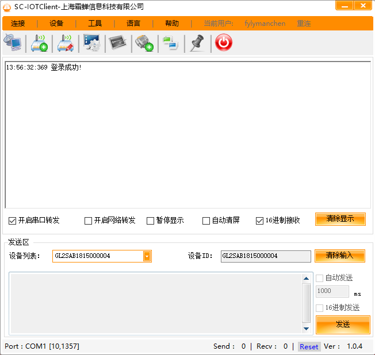375x355 pixels.
Task: Enable 开启网络转发 checkbox
Action: pyautogui.click(x=88, y=221)
